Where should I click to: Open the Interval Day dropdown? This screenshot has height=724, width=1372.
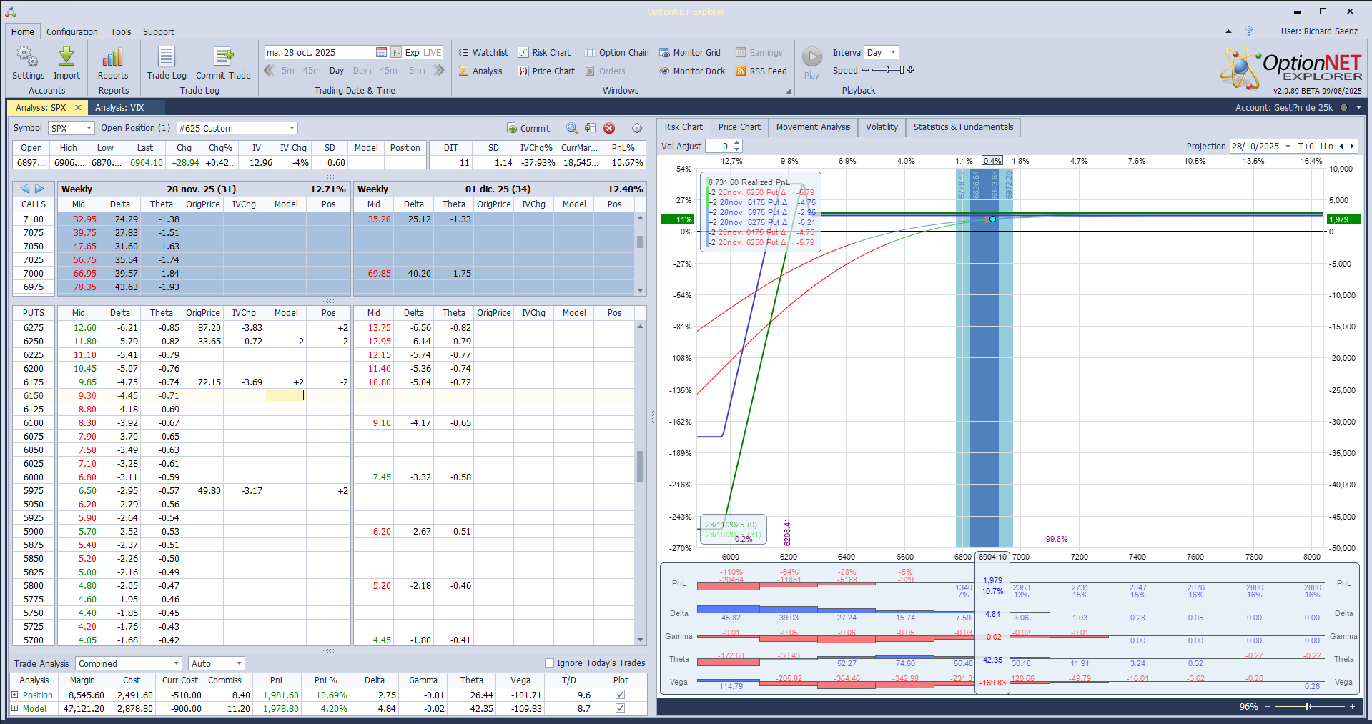pyautogui.click(x=893, y=52)
